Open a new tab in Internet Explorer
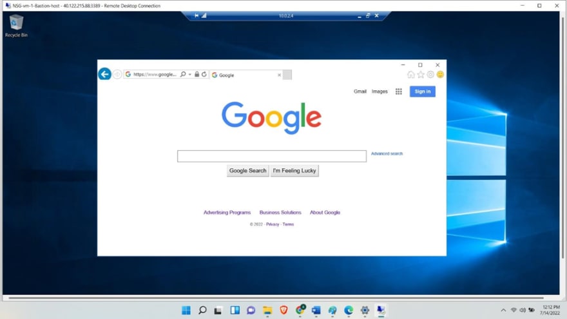Screen dimensions: 567x319 tap(287, 75)
